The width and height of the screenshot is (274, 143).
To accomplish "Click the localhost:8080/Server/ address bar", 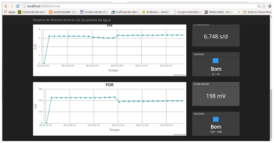I will click(x=134, y=6).
